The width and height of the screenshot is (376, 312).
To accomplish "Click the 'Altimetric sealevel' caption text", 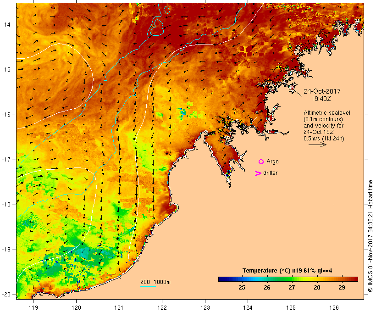I will 327,113.
